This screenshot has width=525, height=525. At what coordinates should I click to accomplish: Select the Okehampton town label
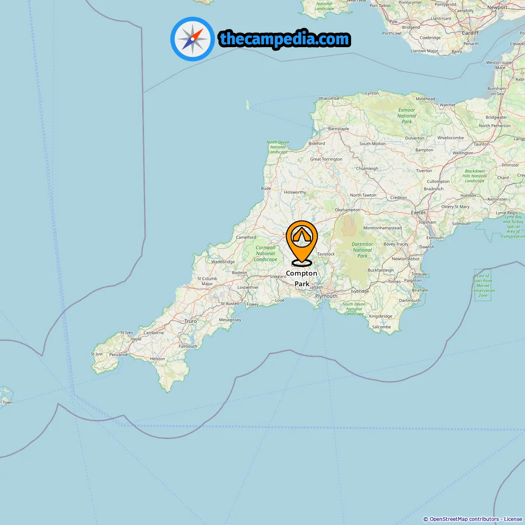click(x=347, y=210)
